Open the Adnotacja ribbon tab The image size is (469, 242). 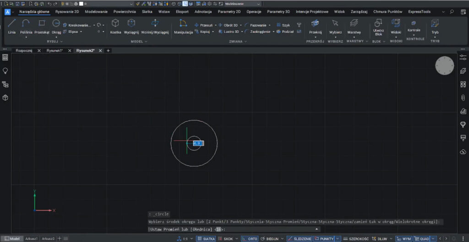click(x=203, y=11)
